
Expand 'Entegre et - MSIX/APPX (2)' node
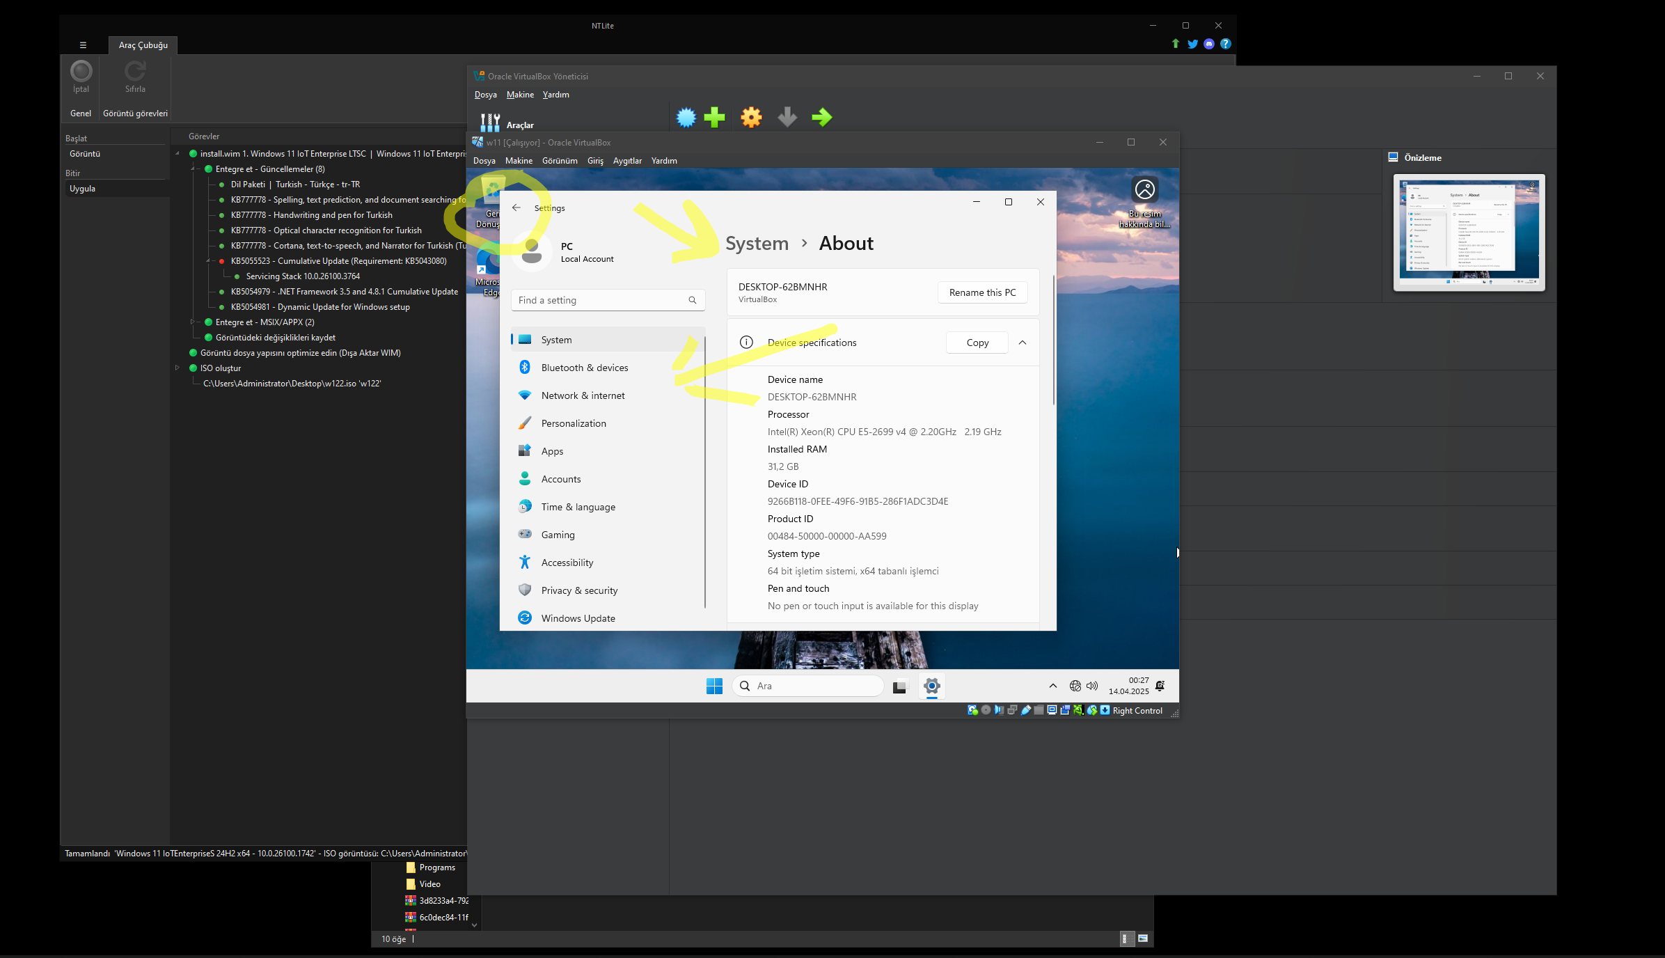point(193,322)
